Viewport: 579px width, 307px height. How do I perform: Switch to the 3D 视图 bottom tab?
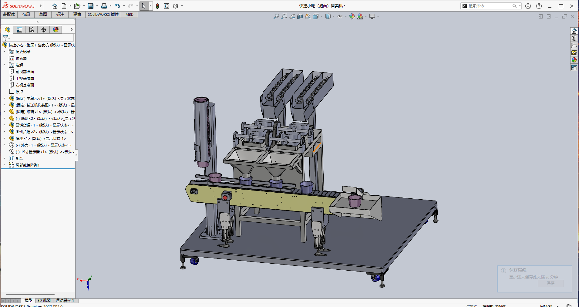point(44,300)
